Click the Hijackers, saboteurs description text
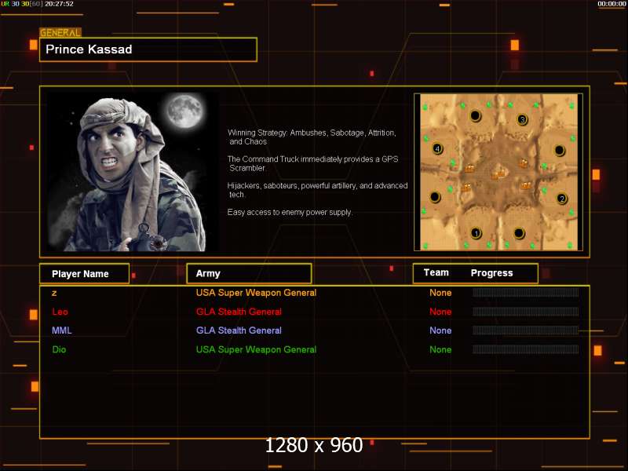The width and height of the screenshot is (628, 471). coord(318,190)
